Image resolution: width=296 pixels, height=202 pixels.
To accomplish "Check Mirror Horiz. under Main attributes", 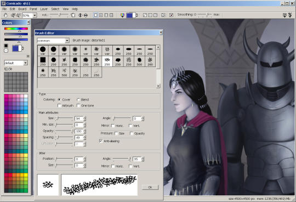I will click(113, 126).
